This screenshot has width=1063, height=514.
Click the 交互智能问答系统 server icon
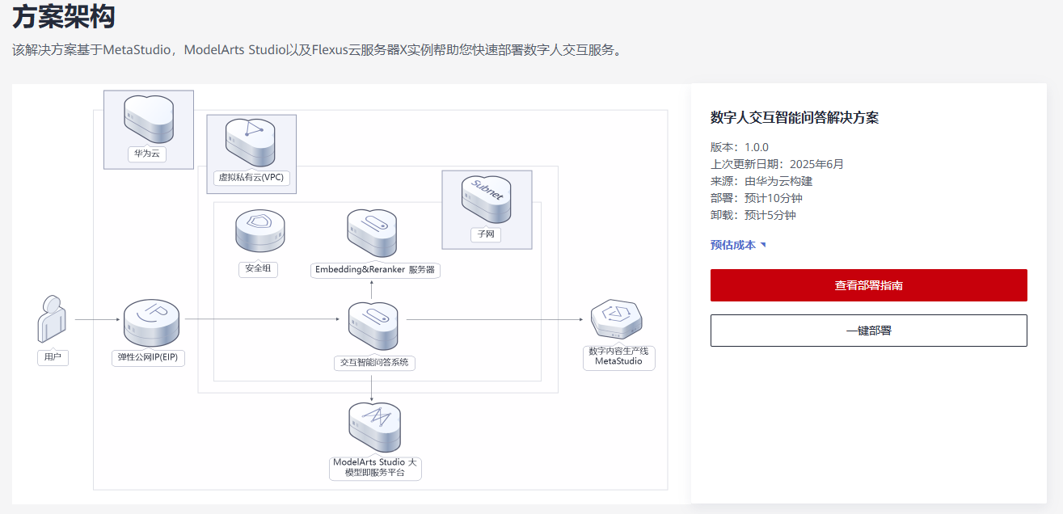click(x=373, y=327)
